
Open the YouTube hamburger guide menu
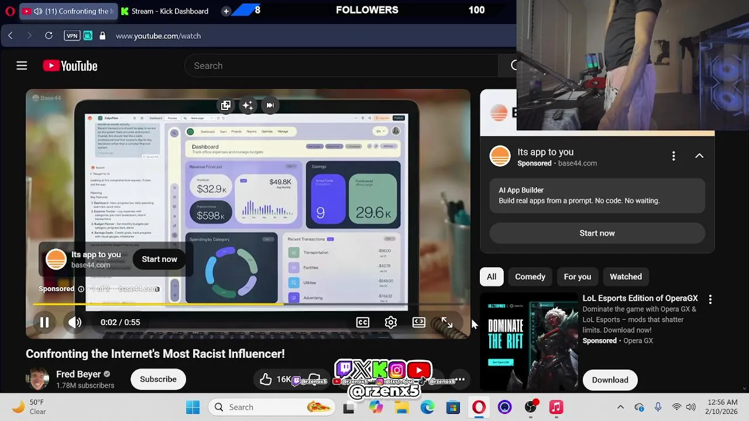tap(22, 65)
